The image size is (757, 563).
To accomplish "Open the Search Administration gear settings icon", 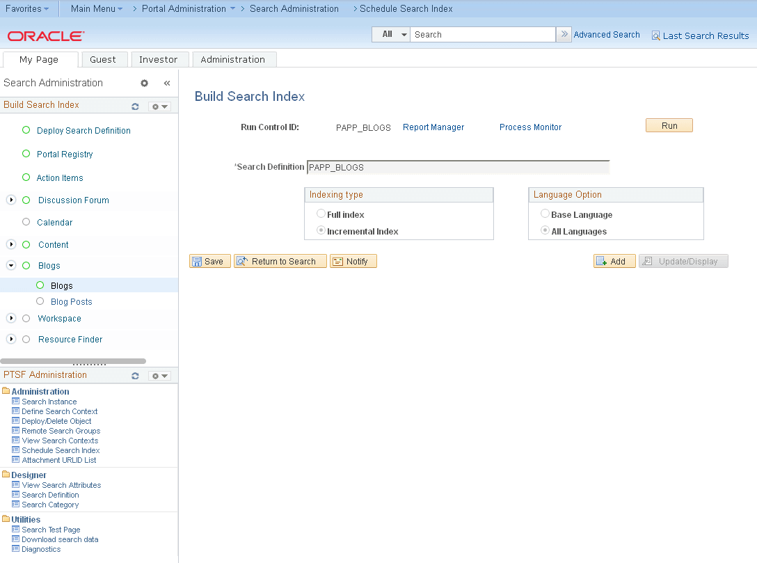I will point(144,83).
